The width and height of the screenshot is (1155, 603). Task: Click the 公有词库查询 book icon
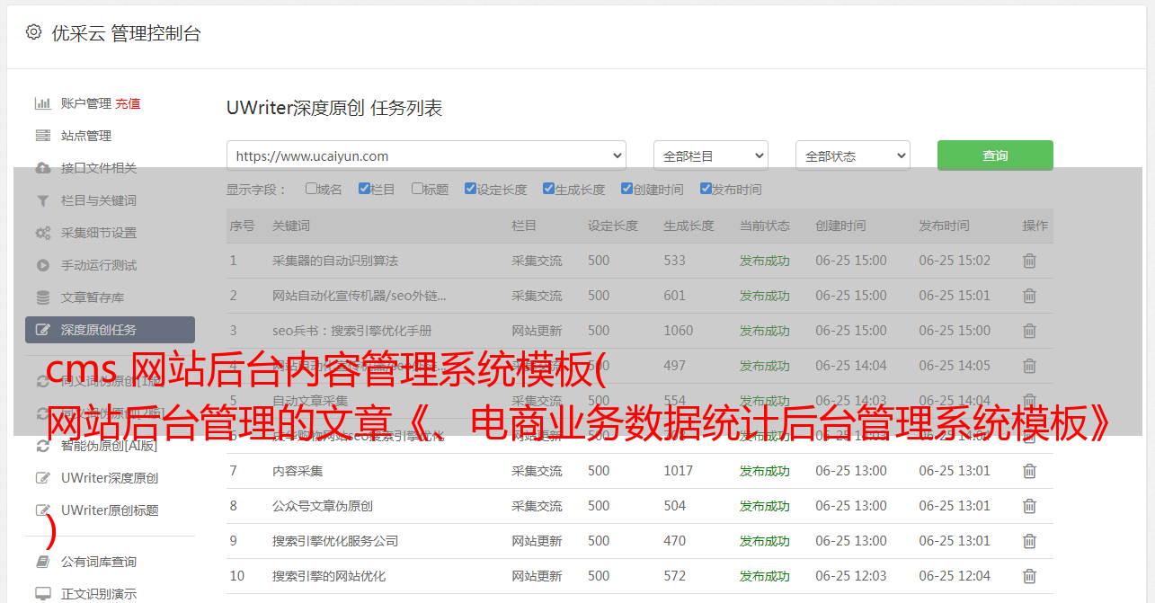42,562
